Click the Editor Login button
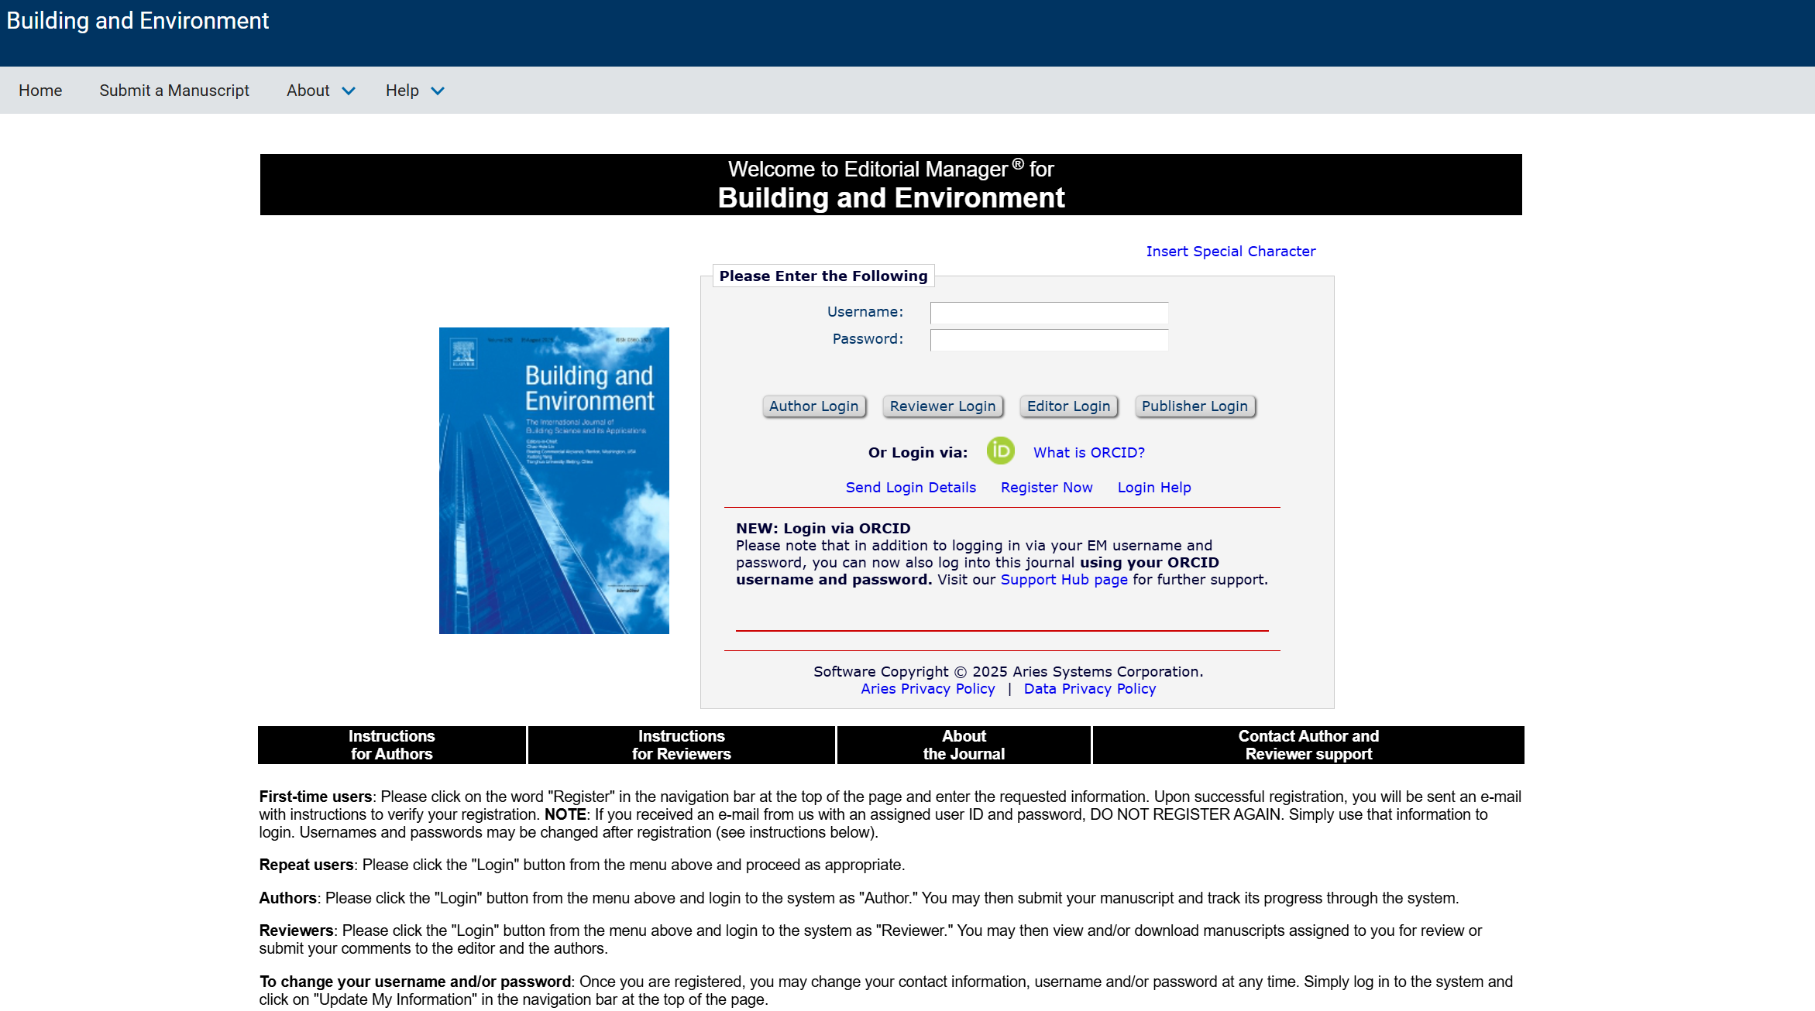The height and width of the screenshot is (1011, 1815). click(1068, 406)
